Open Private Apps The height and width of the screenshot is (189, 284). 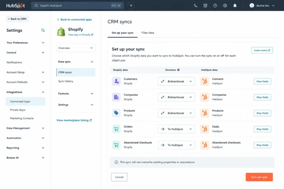pos(18,110)
